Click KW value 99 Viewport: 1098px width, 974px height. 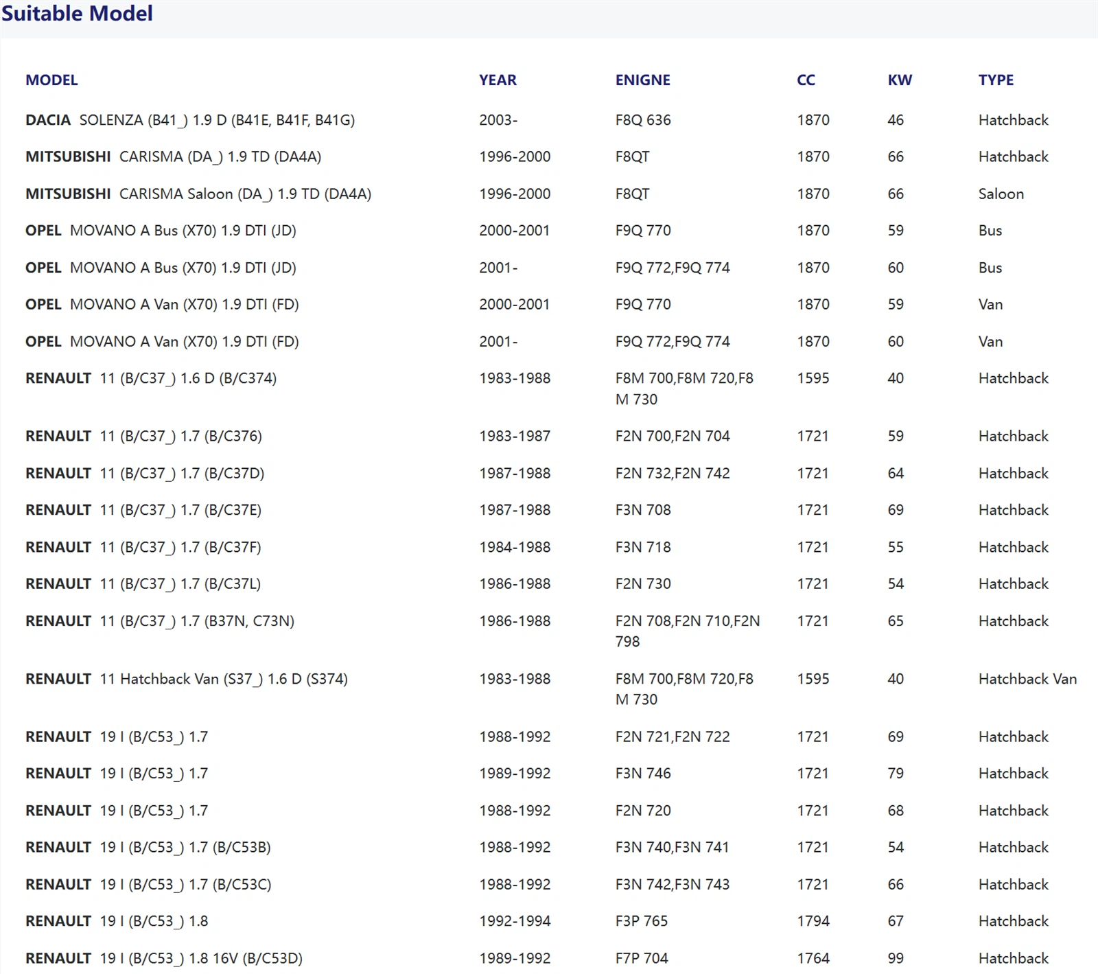pyautogui.click(x=896, y=958)
